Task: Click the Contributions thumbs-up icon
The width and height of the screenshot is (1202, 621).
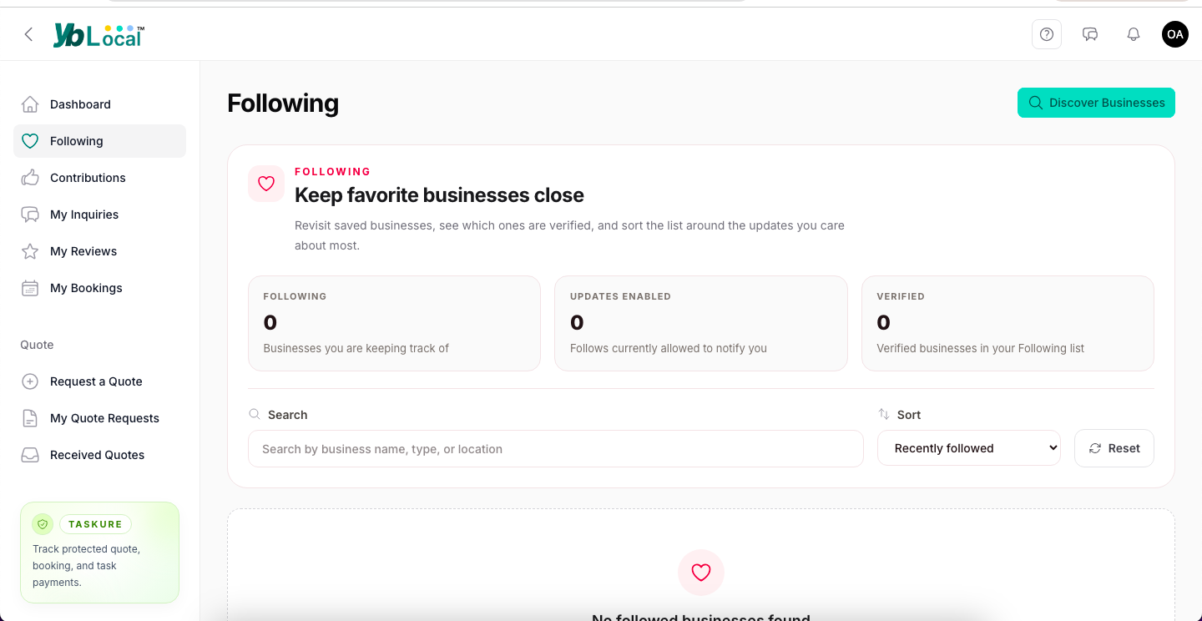Action: pyautogui.click(x=30, y=178)
